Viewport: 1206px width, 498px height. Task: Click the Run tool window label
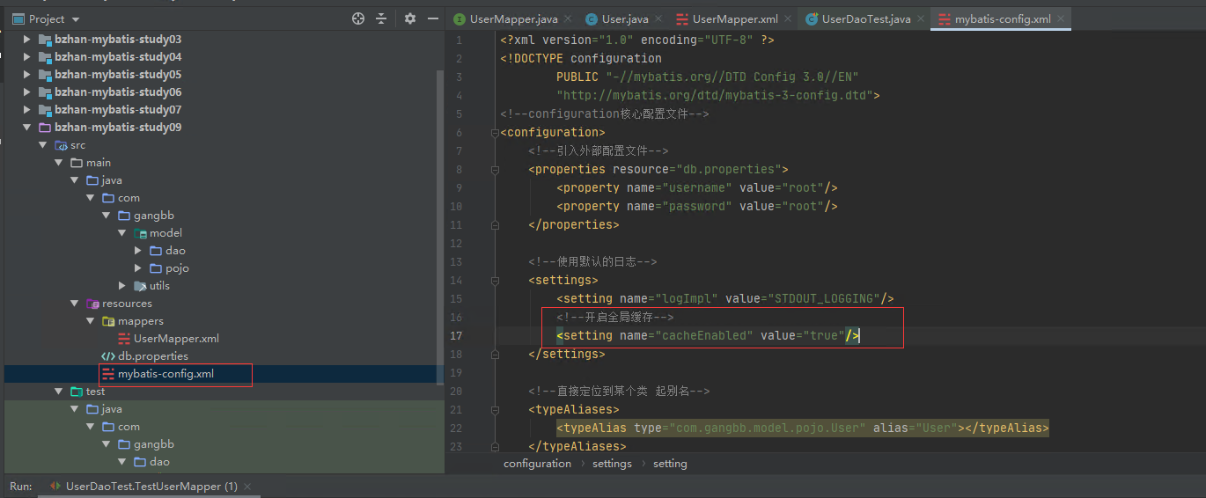21,487
